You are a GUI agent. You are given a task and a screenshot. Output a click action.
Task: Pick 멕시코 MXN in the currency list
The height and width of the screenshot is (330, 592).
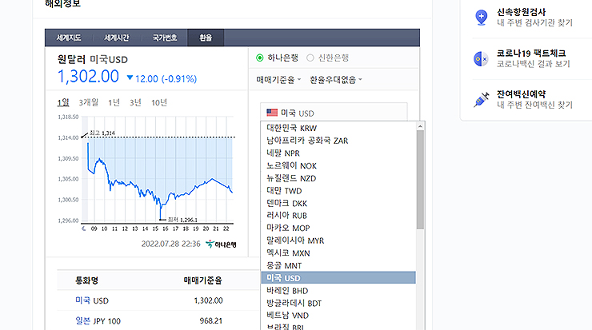(338, 252)
